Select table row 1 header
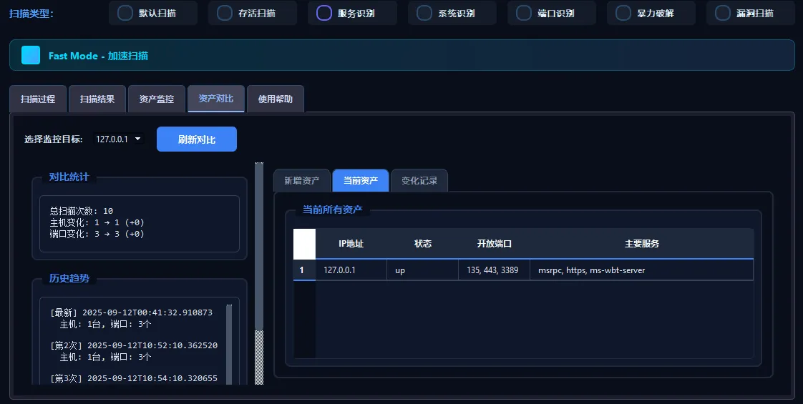 click(x=302, y=270)
